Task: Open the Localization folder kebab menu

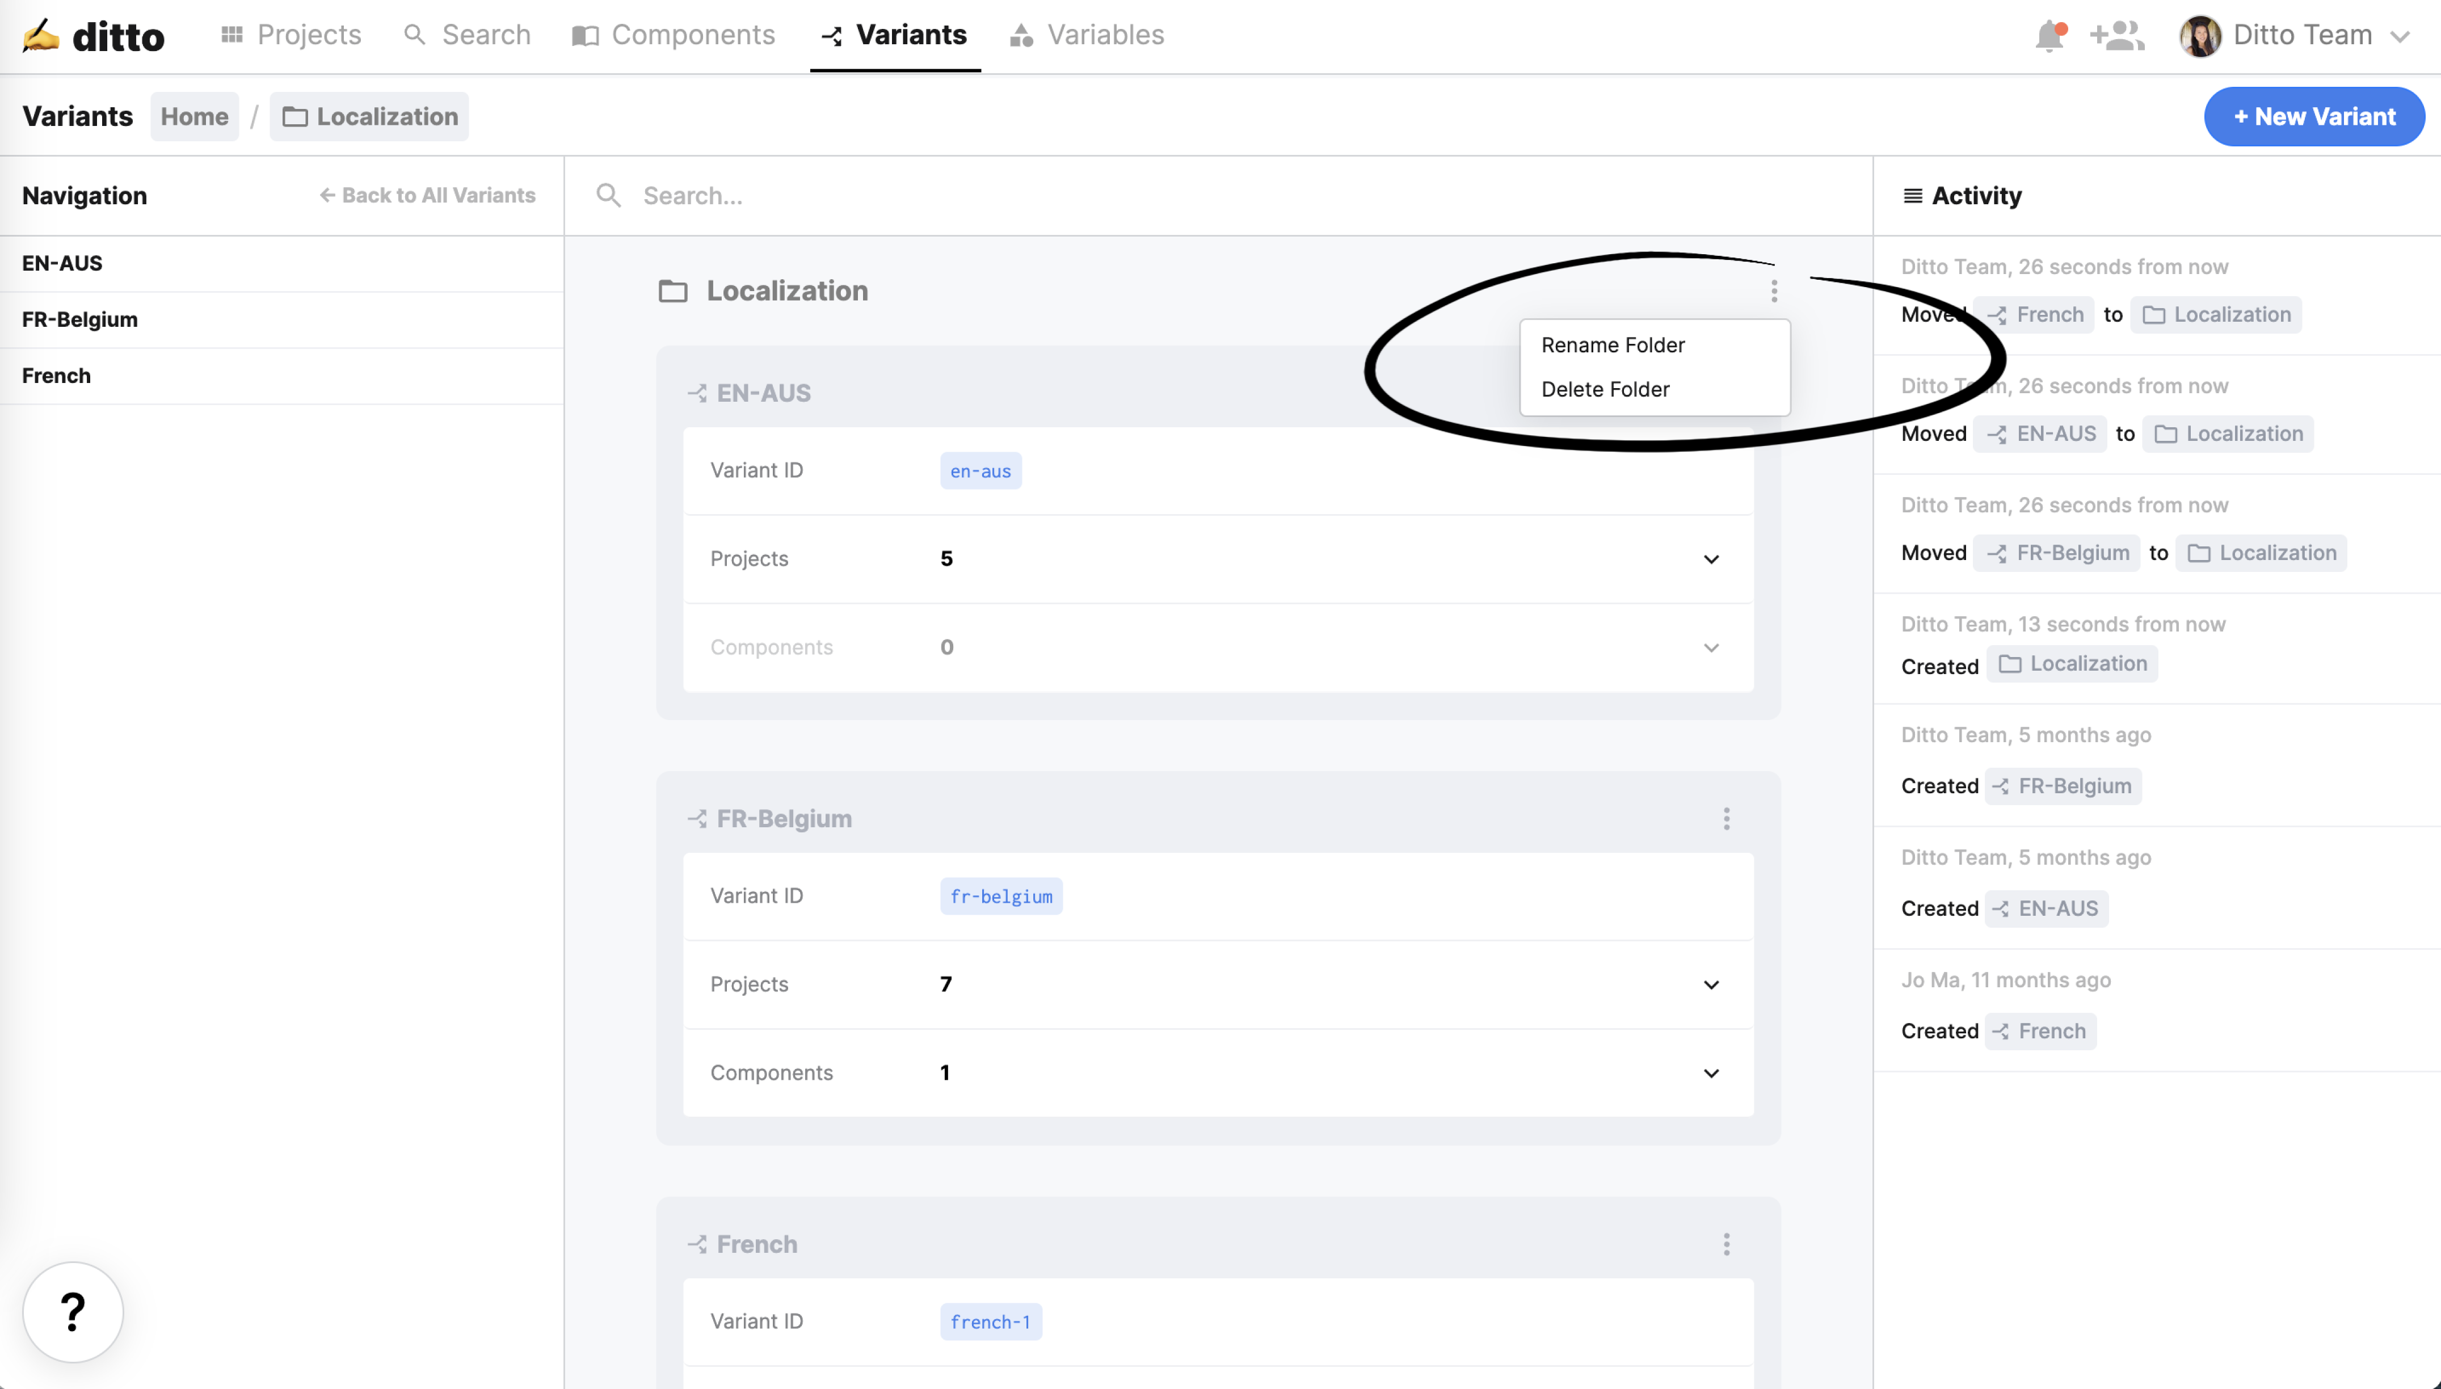Action: pyautogui.click(x=1773, y=291)
